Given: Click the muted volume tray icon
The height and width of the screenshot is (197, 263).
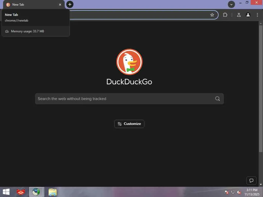Looking at the screenshot, I should click(x=239, y=192).
